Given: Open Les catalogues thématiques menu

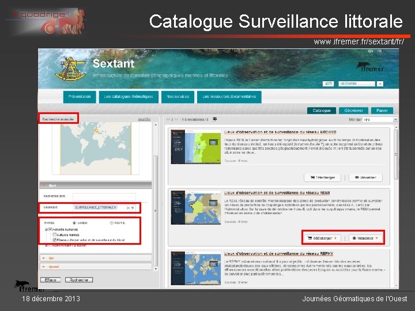Looking at the screenshot, I should click(129, 97).
